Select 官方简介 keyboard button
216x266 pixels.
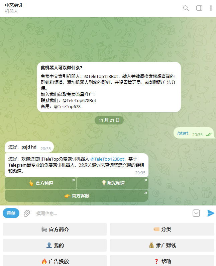coord(55,229)
